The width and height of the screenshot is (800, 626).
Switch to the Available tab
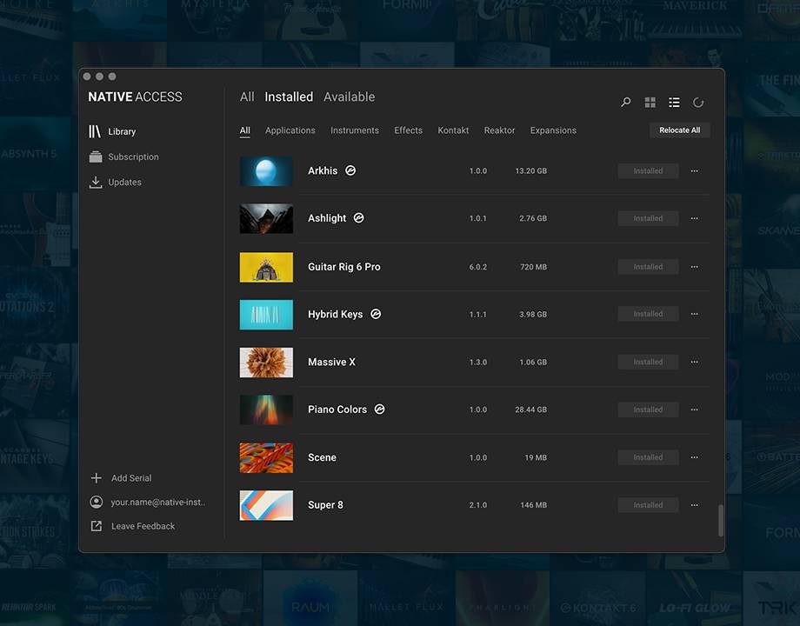pyautogui.click(x=349, y=97)
